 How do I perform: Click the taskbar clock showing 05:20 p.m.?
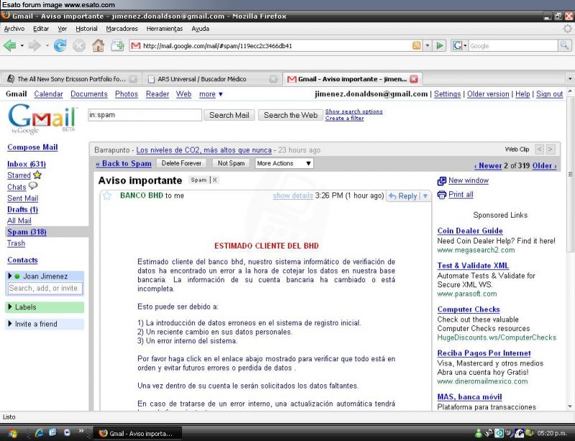[553, 433]
